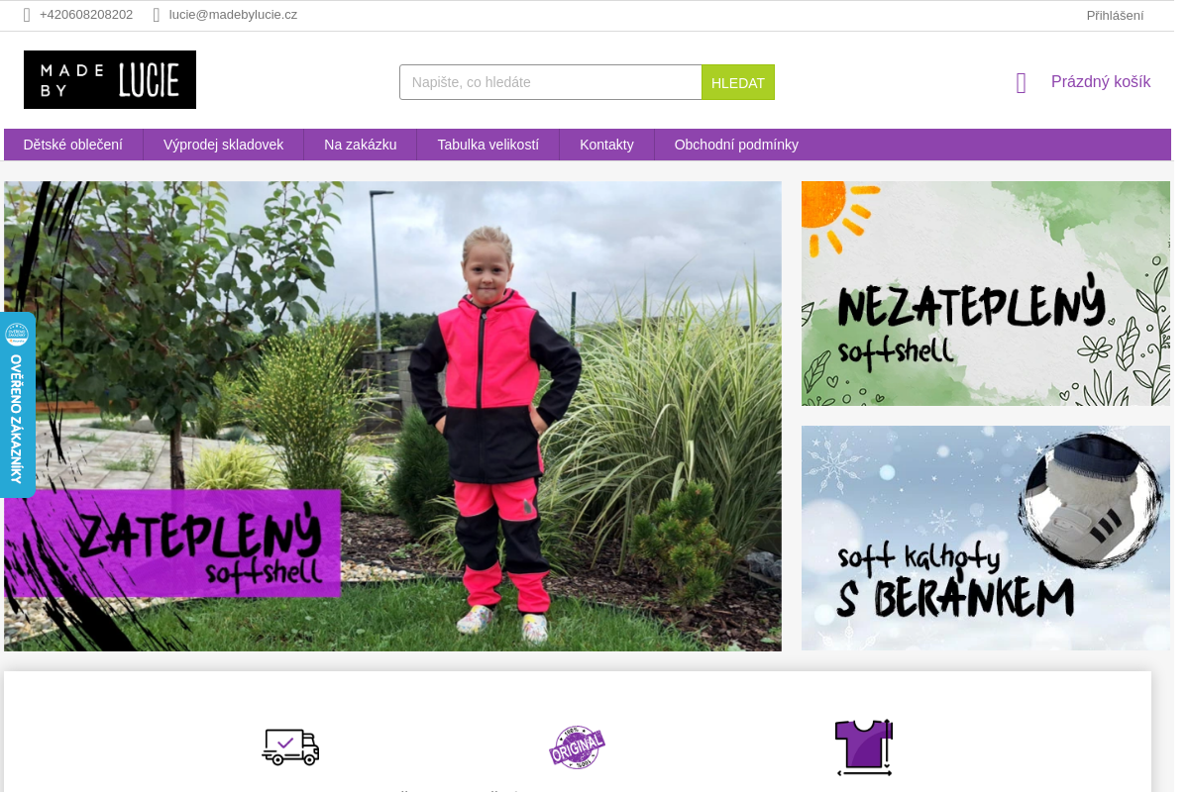Screen dimensions: 1189x792
Task: Open the Kontakty page
Action: coord(606,145)
